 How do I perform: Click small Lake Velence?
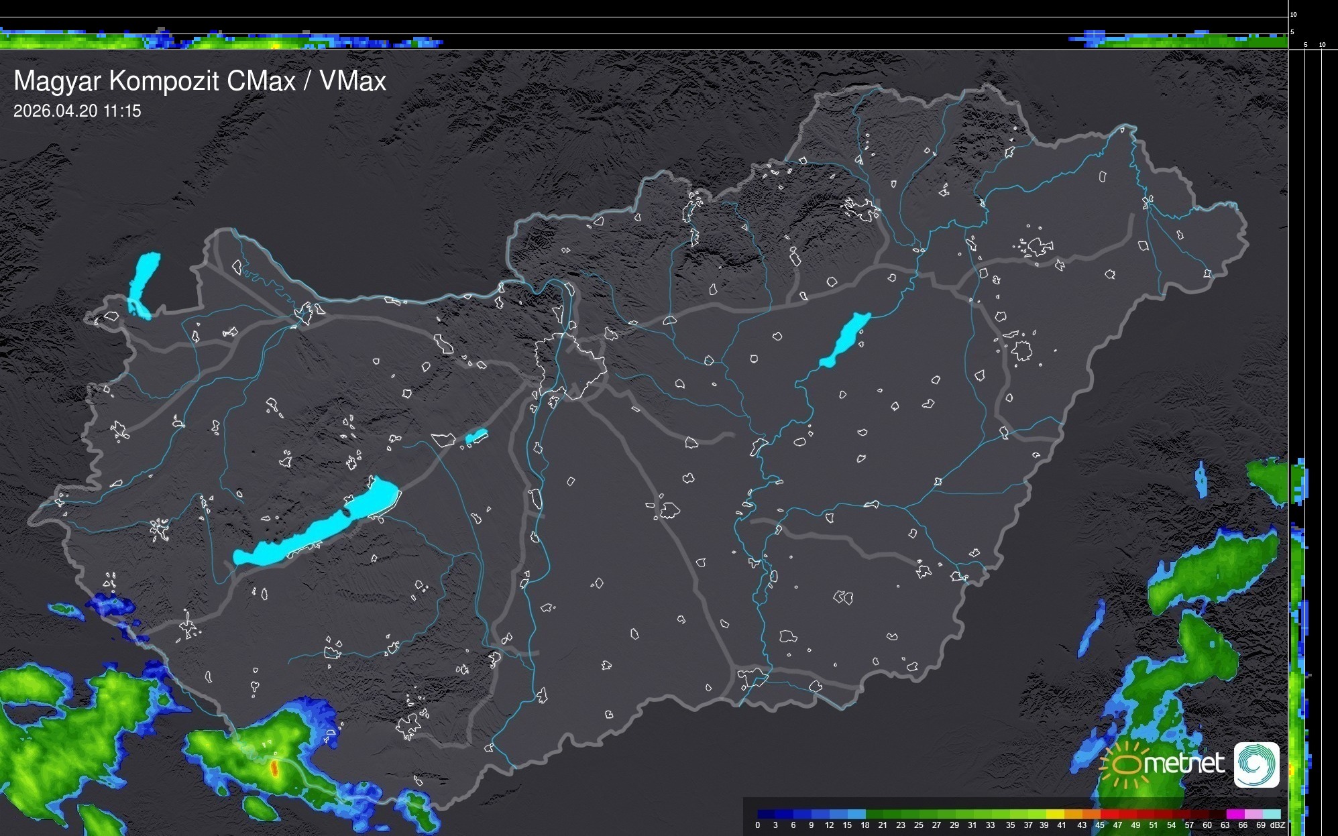click(476, 436)
